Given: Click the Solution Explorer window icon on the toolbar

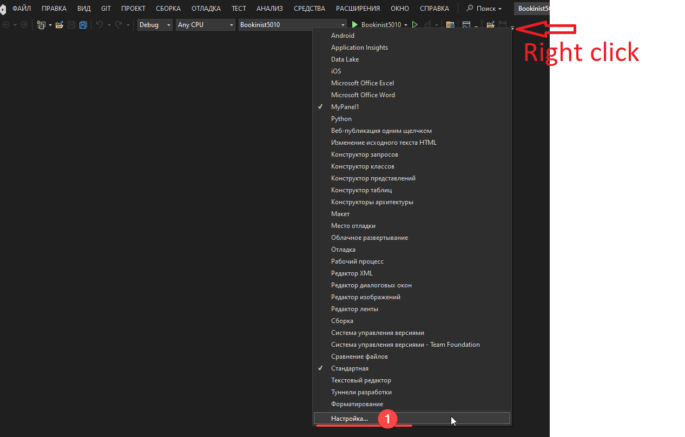Looking at the screenshot, I should (465, 24).
